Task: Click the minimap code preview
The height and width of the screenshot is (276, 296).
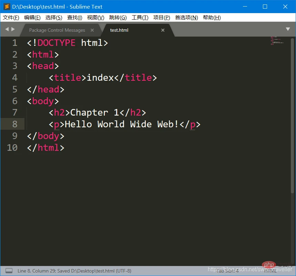Action: coord(277,41)
